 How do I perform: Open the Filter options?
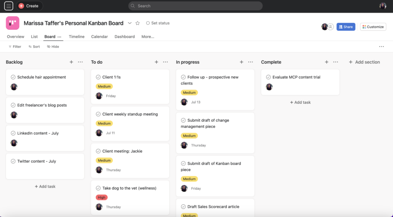(15, 46)
